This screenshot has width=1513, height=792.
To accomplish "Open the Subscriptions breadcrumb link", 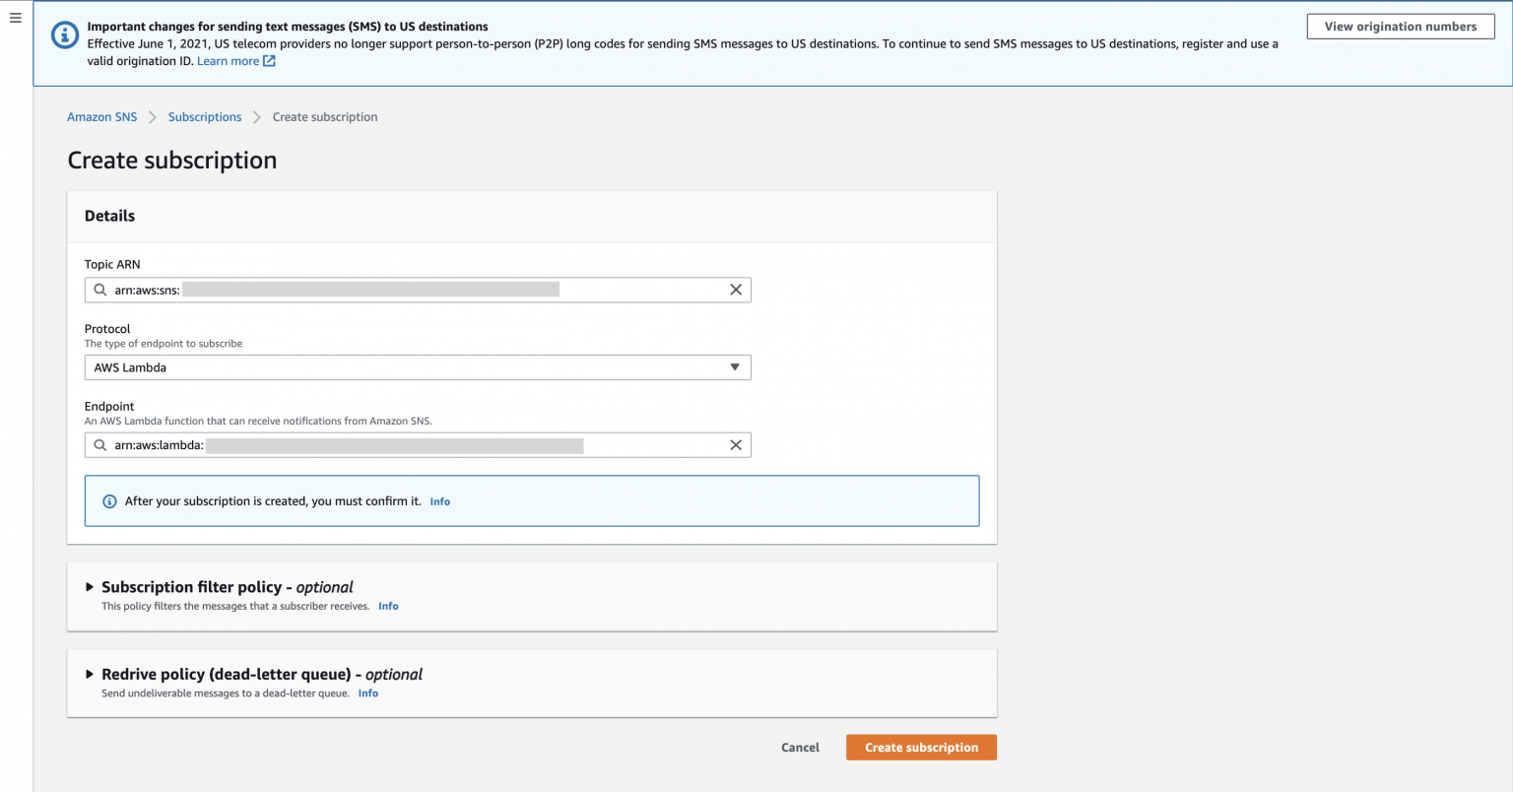I will click(204, 116).
